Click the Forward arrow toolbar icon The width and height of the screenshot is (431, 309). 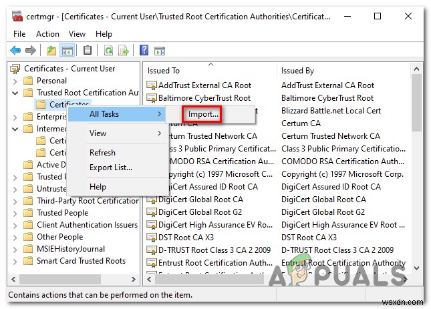click(x=31, y=51)
